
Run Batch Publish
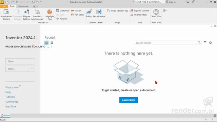click(99, 14)
